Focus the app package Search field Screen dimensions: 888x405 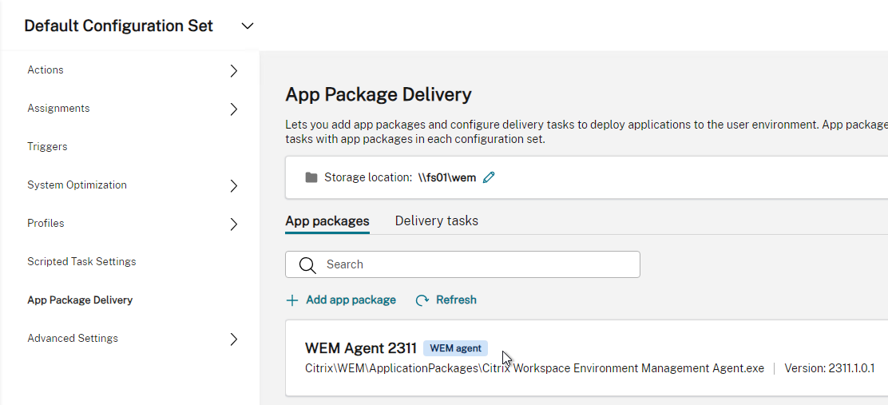pyautogui.click(x=462, y=264)
